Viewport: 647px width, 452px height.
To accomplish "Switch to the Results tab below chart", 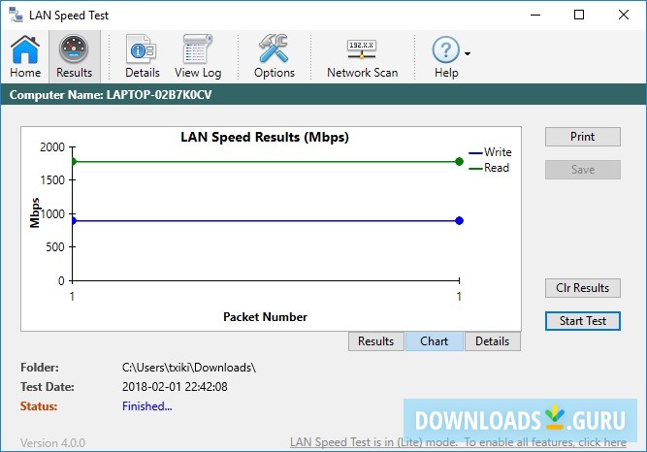I will (x=376, y=341).
